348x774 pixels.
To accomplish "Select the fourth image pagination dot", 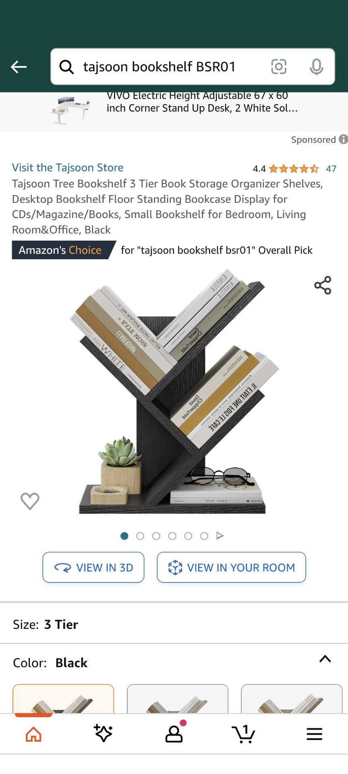I will (x=172, y=536).
